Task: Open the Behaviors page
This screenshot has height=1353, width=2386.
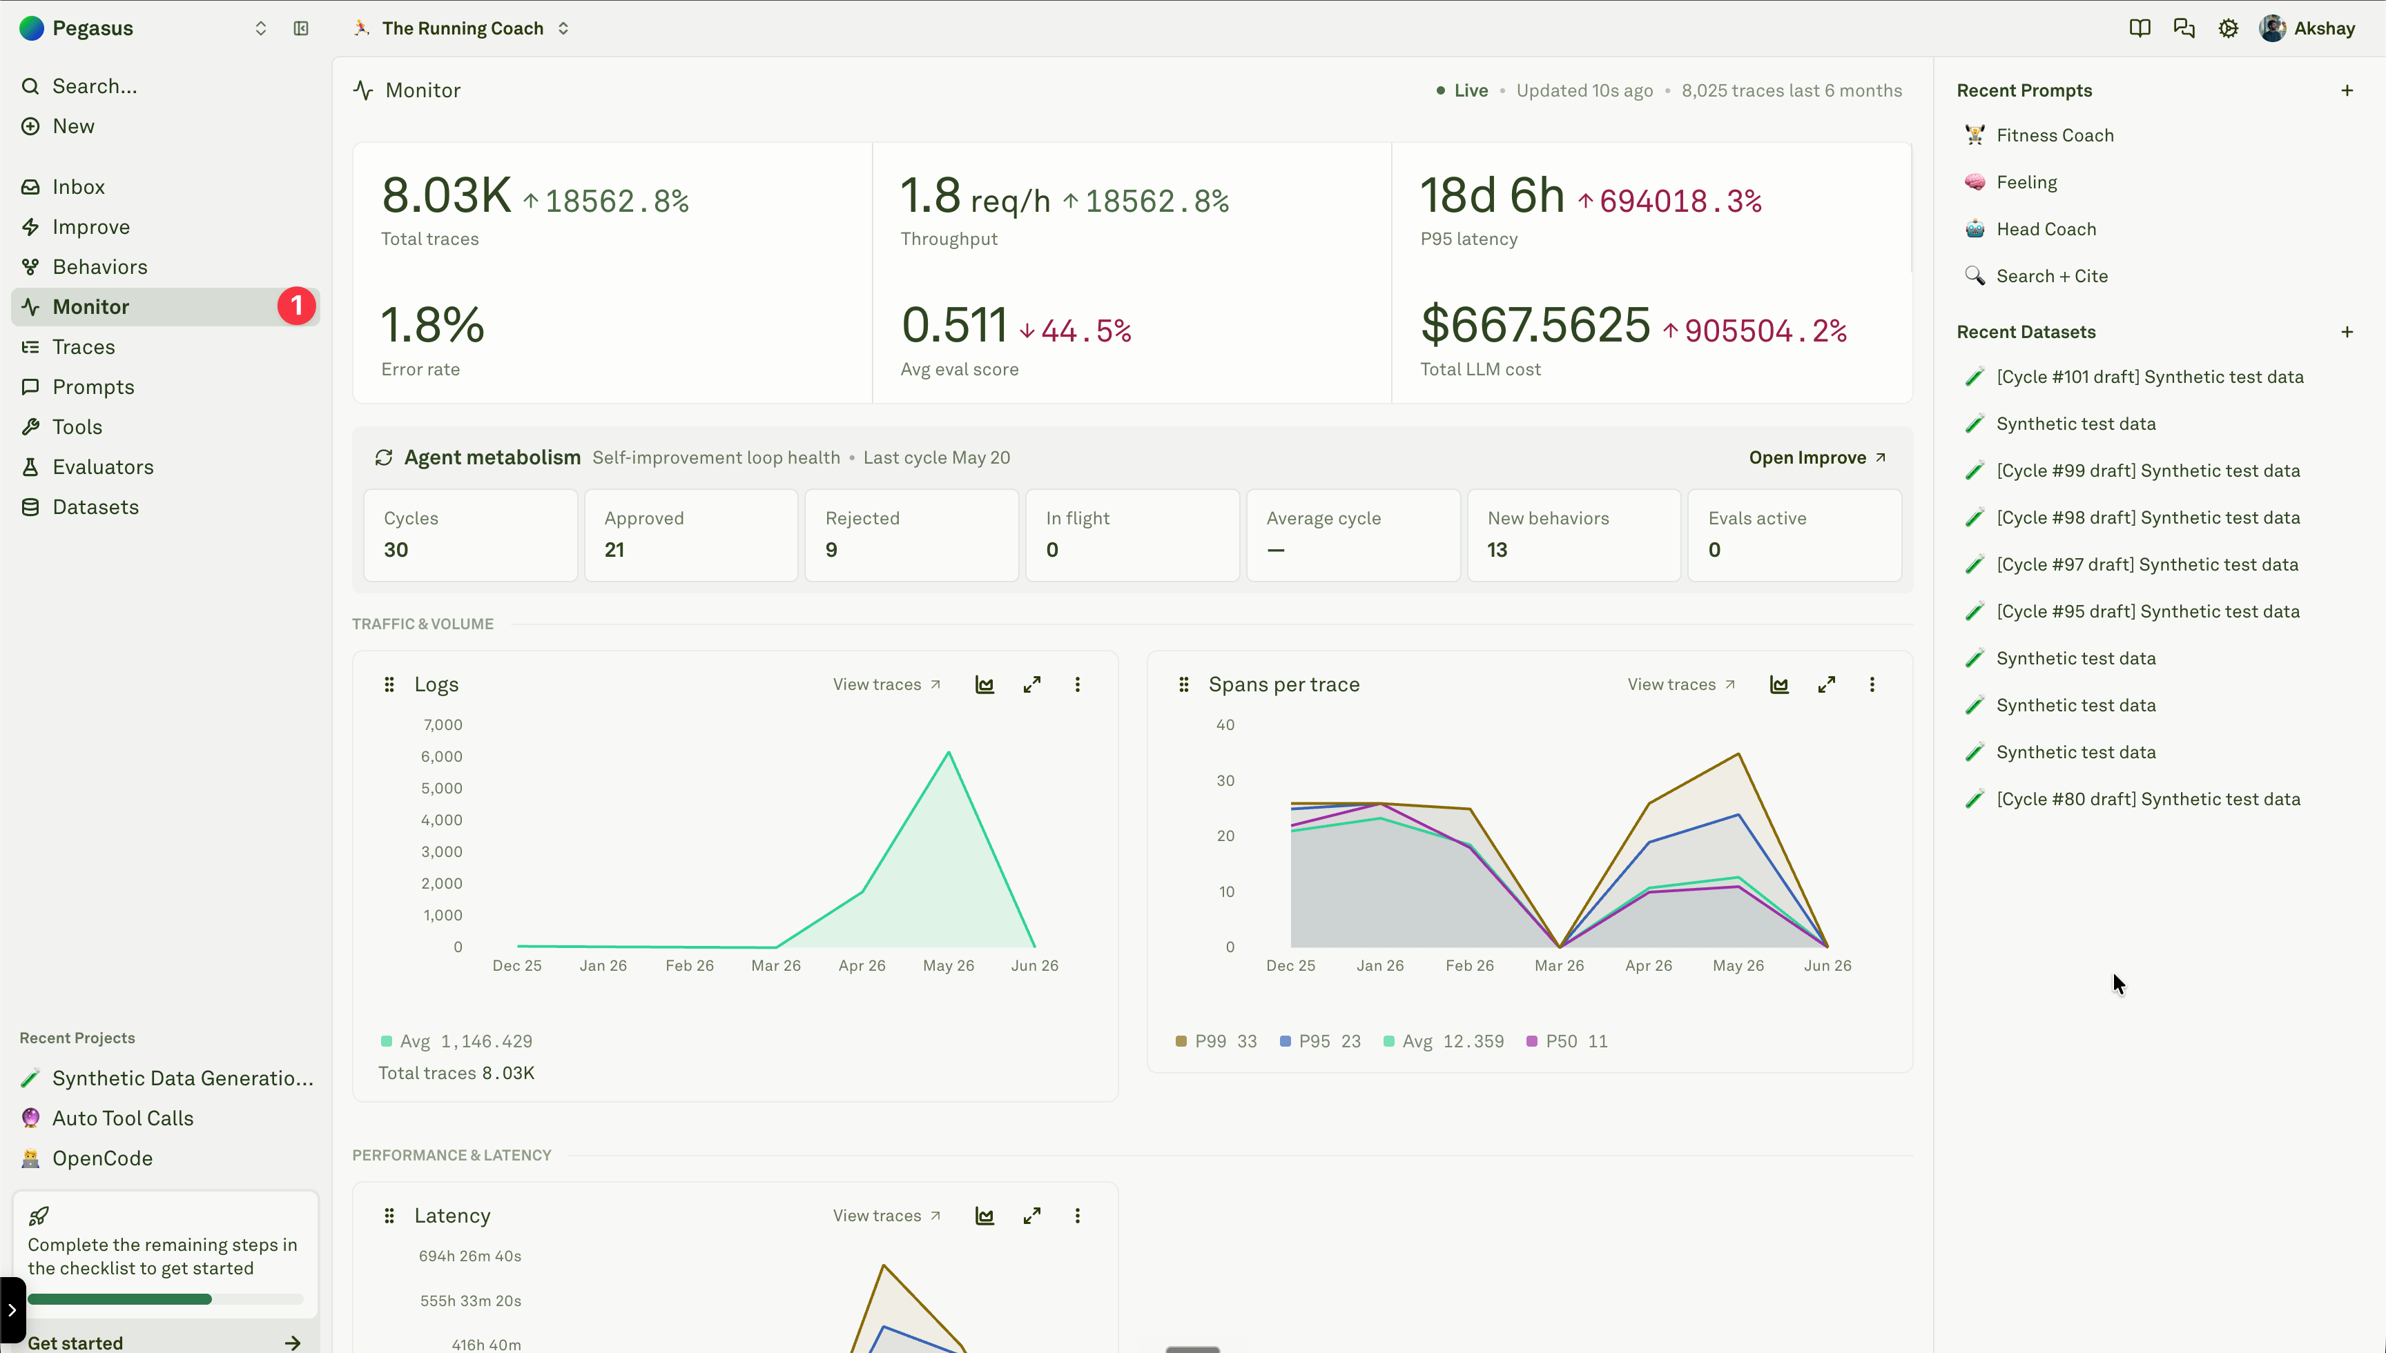Action: (x=166, y=267)
